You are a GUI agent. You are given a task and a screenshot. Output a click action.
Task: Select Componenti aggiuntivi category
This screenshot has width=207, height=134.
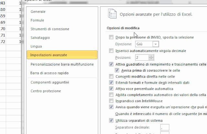(x=50, y=82)
